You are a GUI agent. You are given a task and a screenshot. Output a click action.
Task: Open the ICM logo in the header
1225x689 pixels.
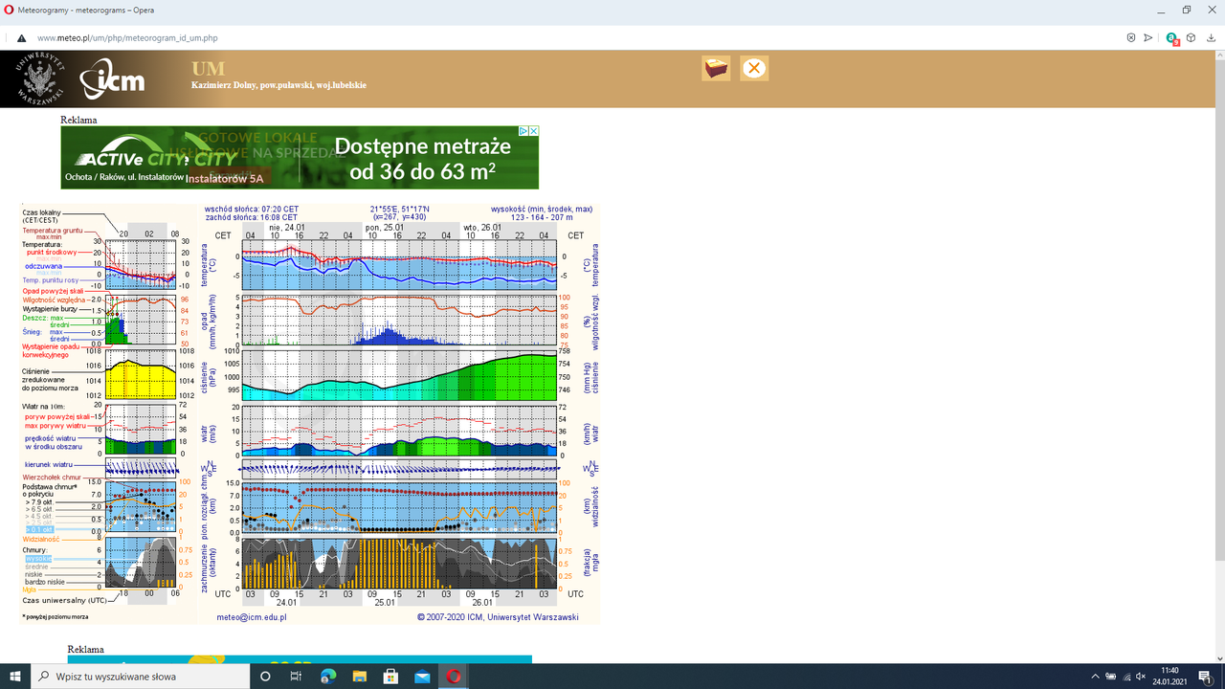tap(112, 79)
